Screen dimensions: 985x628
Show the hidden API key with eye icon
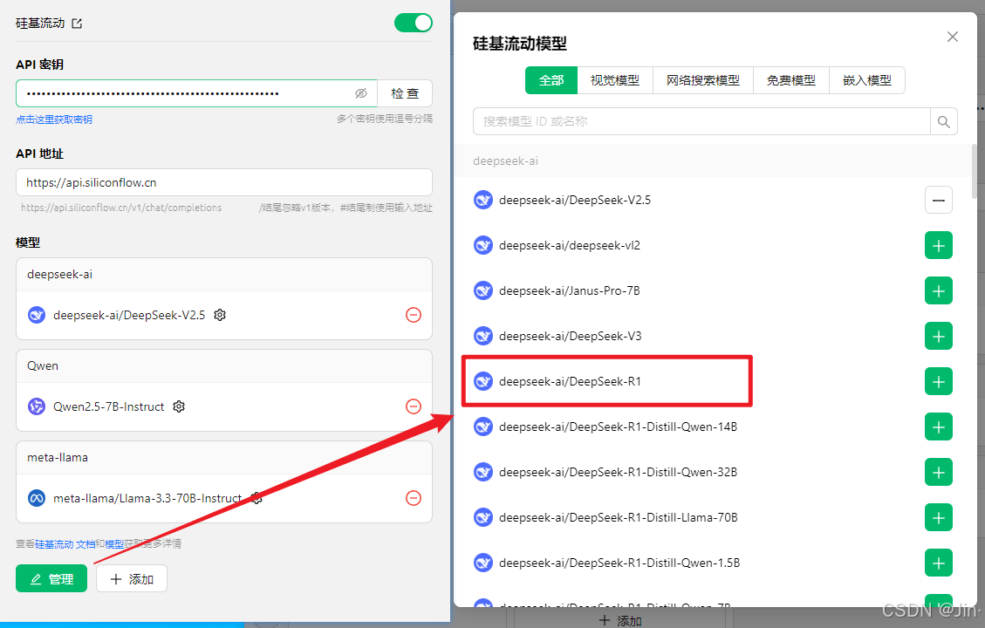[360, 93]
